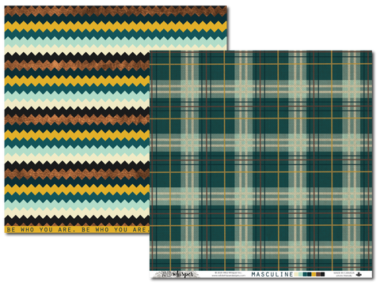Click the topmost yellow chevron stripe

click(116, 26)
